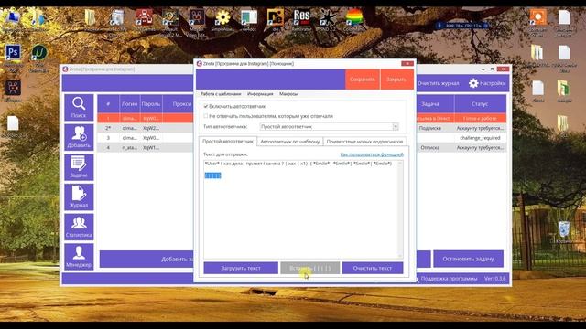Click the Настройки gear icon in the main window
The height and width of the screenshot is (329, 586).
tap(473, 83)
